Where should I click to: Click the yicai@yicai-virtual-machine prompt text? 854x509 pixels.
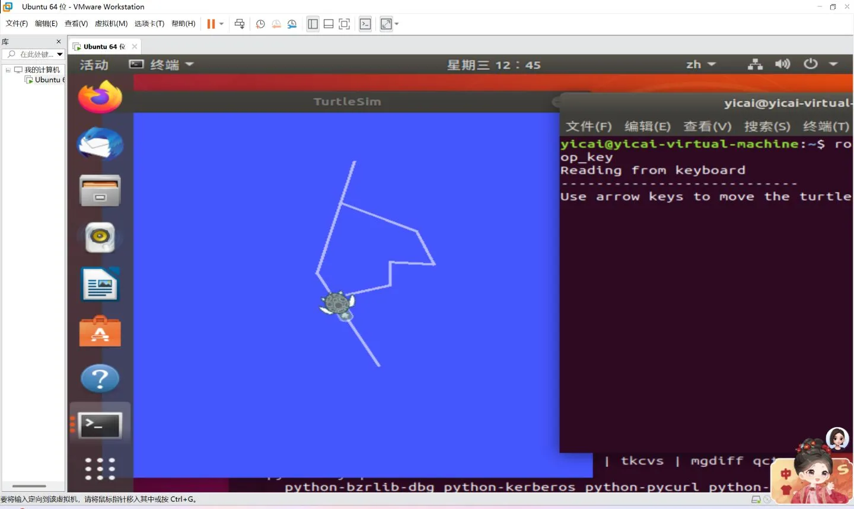(680, 144)
